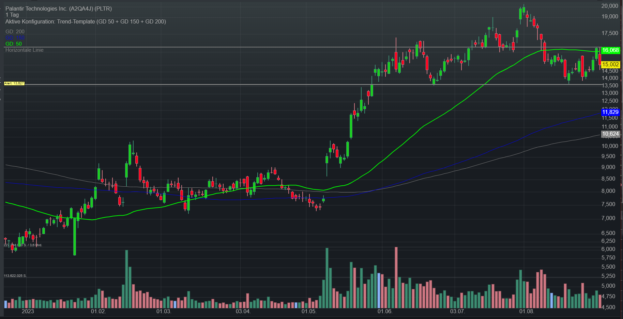The width and height of the screenshot is (623, 319).
Task: Click the 17,500 price axis label
Action: (610, 33)
